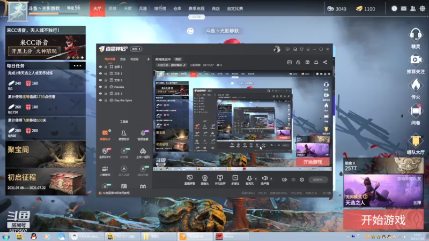
Task: Click the large 开始游戏 button in the game lobby
Action: coord(383,220)
